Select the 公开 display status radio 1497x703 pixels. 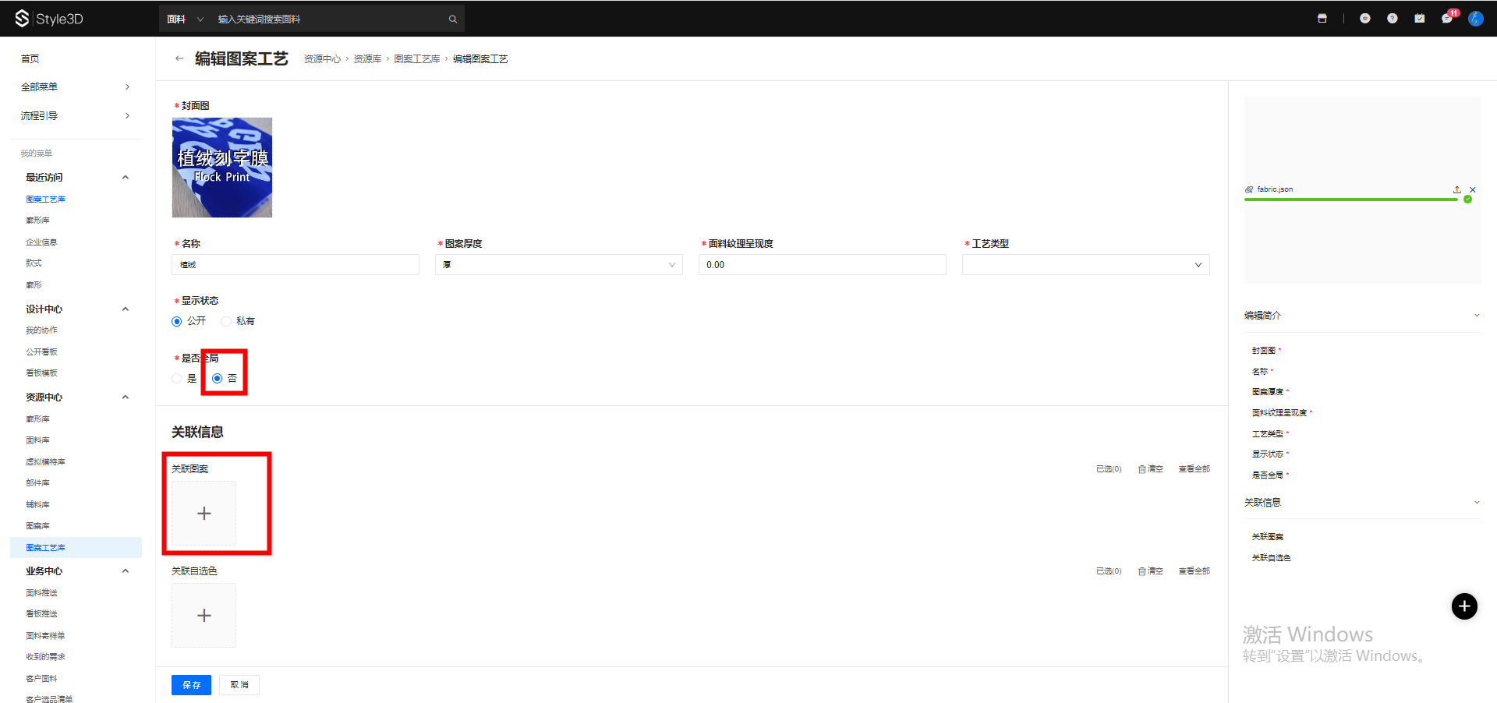(177, 321)
